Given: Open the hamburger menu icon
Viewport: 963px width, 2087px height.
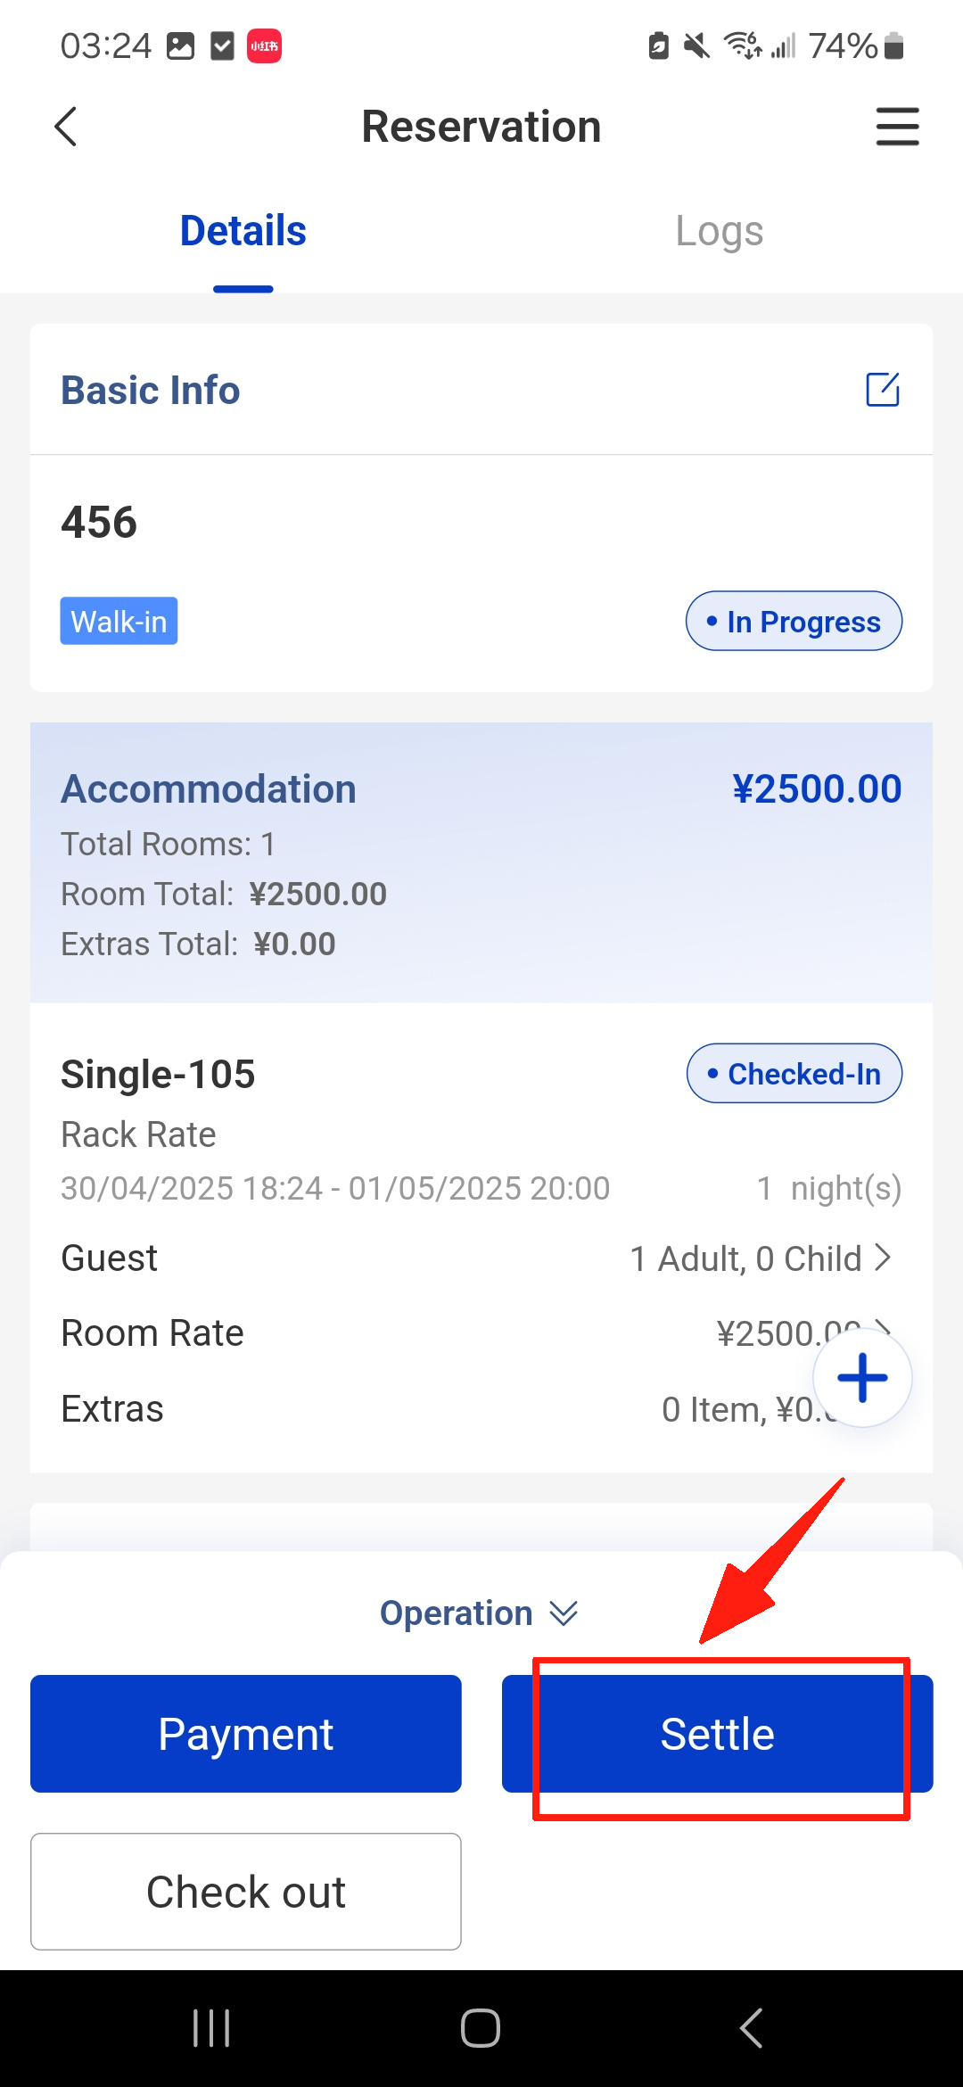Looking at the screenshot, I should click(897, 127).
